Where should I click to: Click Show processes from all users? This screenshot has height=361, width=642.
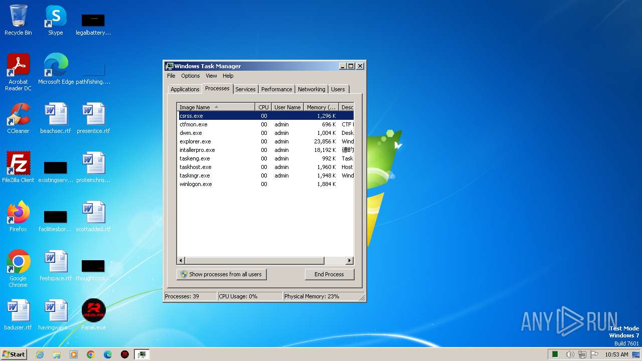pyautogui.click(x=222, y=274)
